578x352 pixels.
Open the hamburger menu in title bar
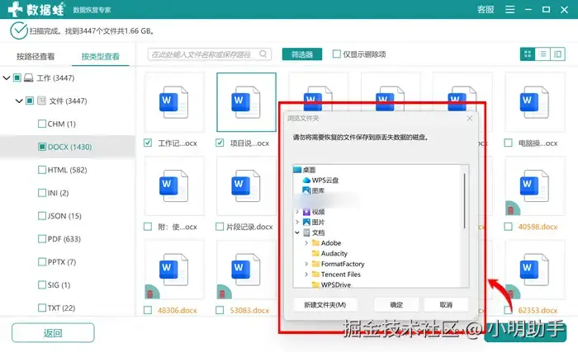click(x=509, y=10)
